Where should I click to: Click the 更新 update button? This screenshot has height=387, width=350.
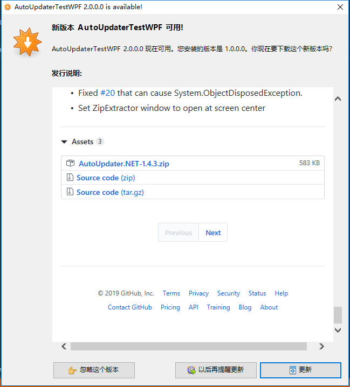300,370
